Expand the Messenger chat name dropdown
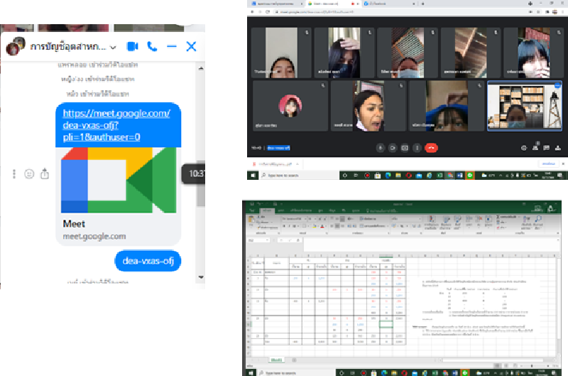This screenshot has width=568, height=376. pos(114,47)
